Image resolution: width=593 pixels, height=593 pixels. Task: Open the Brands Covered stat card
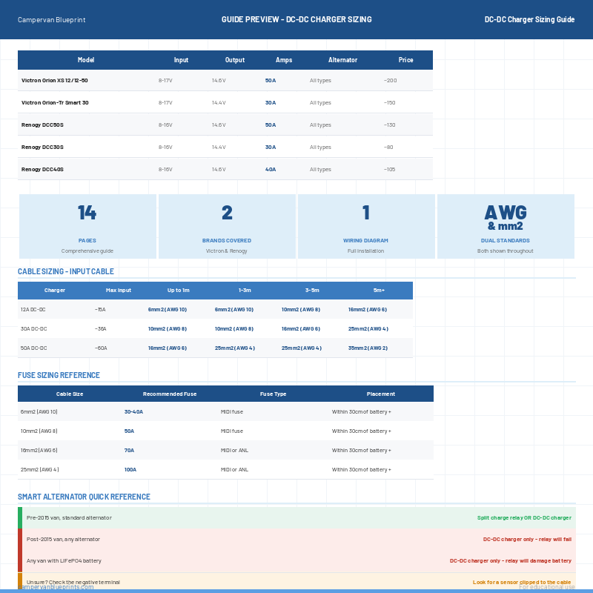click(227, 226)
